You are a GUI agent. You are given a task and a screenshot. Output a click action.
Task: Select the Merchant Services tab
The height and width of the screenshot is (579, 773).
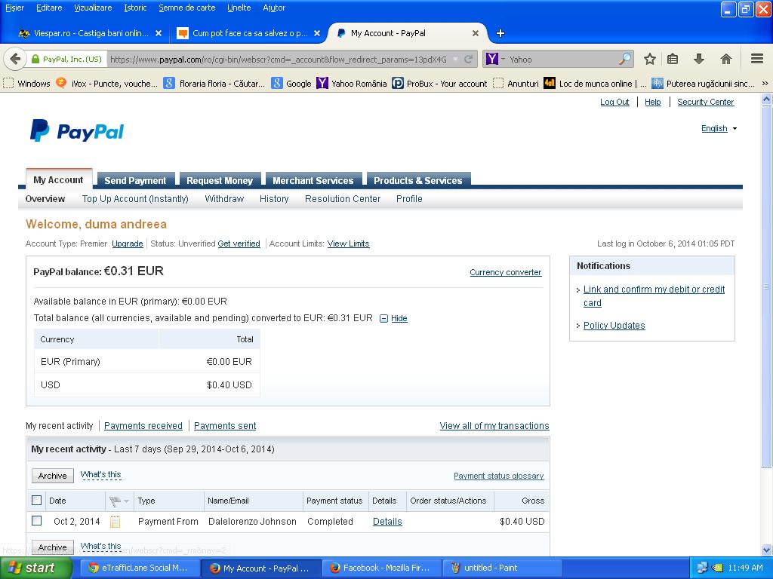point(313,180)
